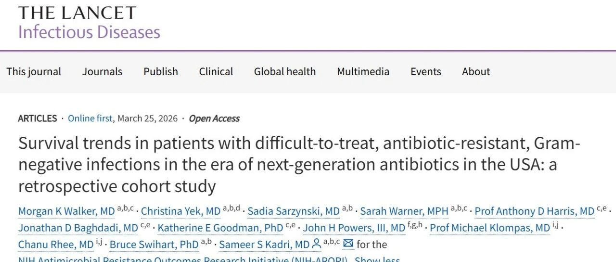Click The Lancet Infectious Diseases logo
Viewport: 616px width, 262px height.
[x=89, y=22]
